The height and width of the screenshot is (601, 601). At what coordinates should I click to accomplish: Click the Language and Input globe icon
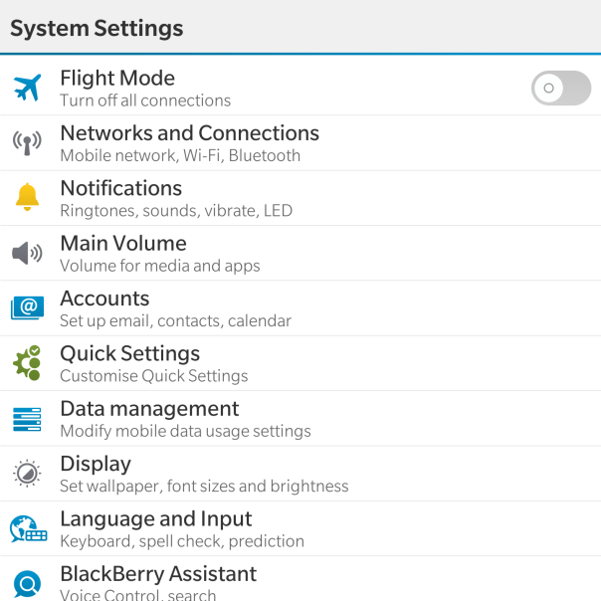[28, 528]
